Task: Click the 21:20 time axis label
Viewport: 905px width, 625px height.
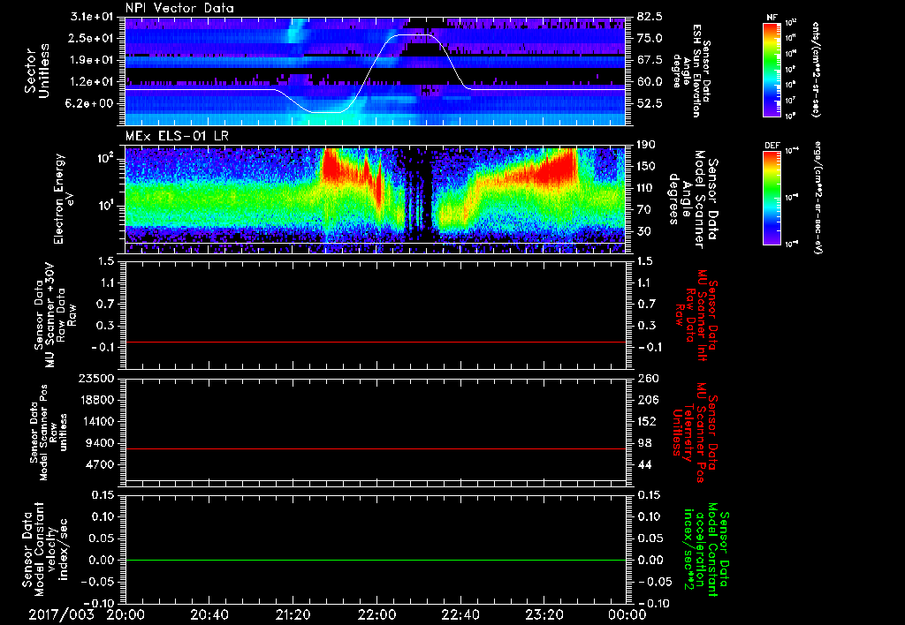Action: [x=293, y=614]
